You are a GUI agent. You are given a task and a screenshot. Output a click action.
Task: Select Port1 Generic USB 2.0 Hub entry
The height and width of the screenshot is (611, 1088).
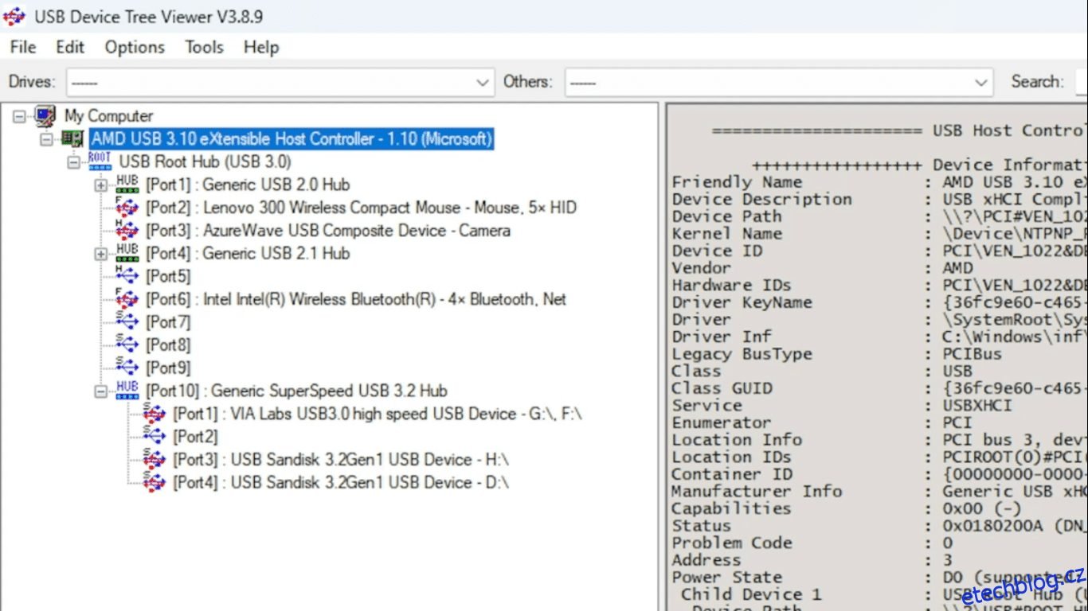[248, 185]
